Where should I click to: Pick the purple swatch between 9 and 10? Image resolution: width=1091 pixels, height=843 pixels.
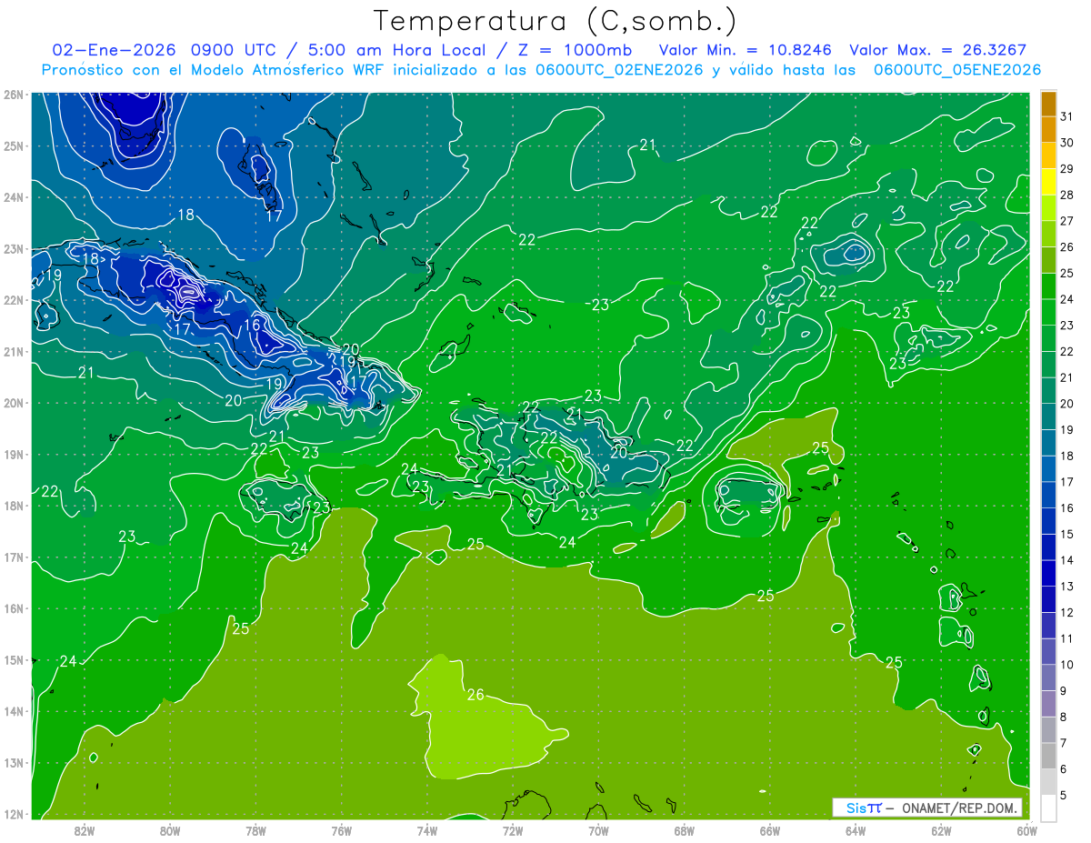click(1049, 677)
